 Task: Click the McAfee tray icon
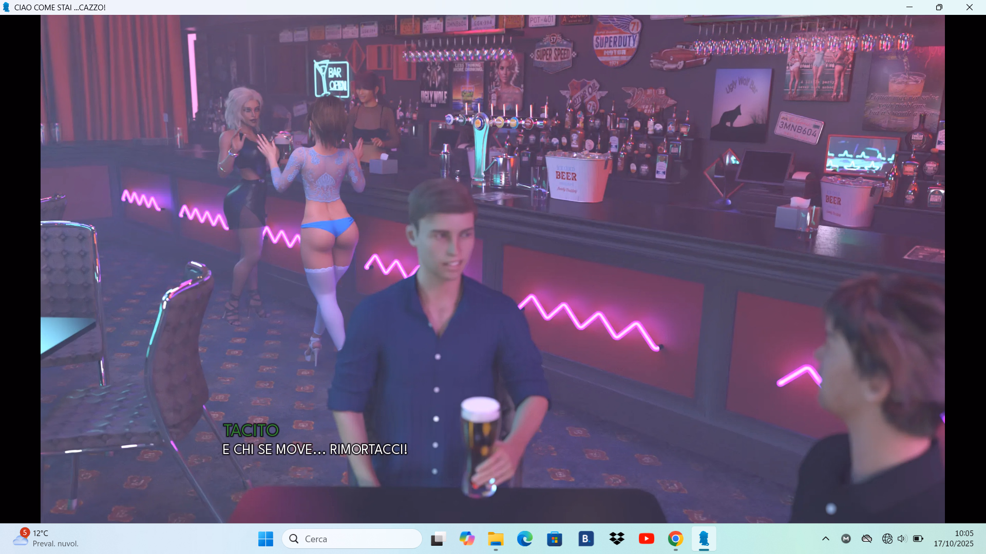click(846, 539)
